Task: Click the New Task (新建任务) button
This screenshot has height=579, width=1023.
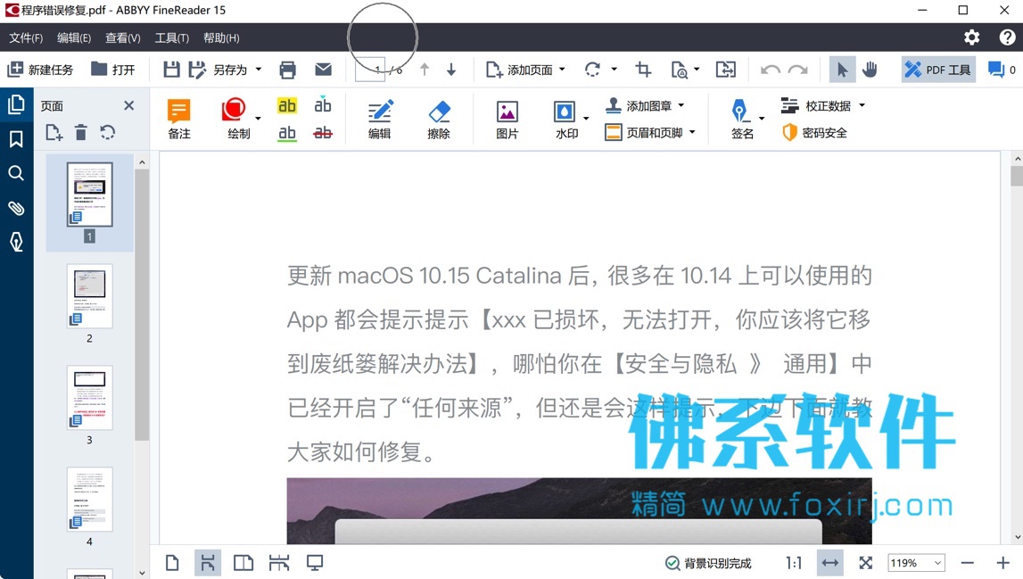Action: pyautogui.click(x=40, y=70)
